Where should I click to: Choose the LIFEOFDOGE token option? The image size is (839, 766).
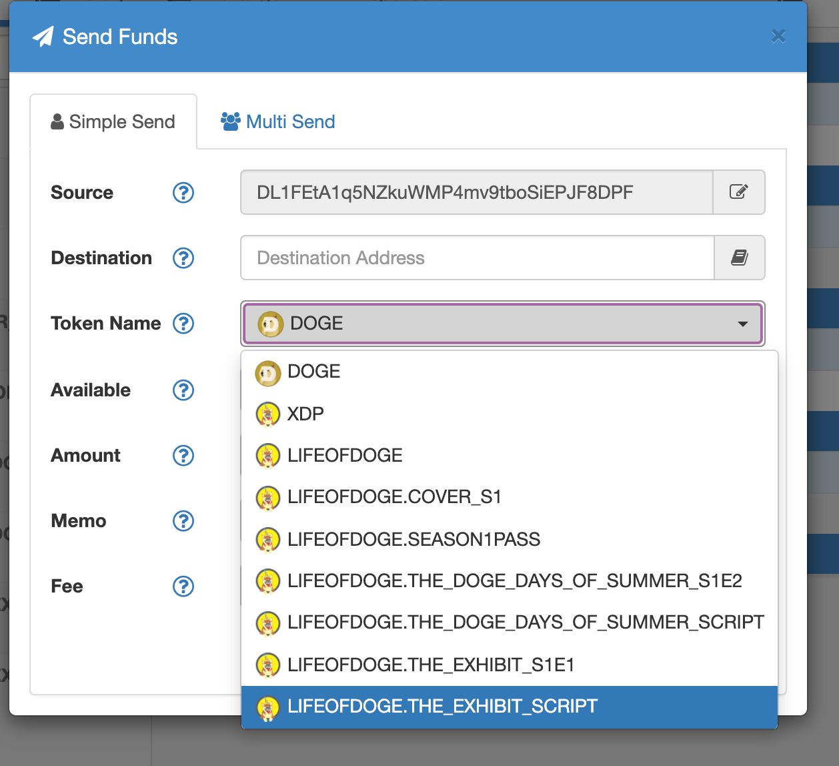(510, 455)
